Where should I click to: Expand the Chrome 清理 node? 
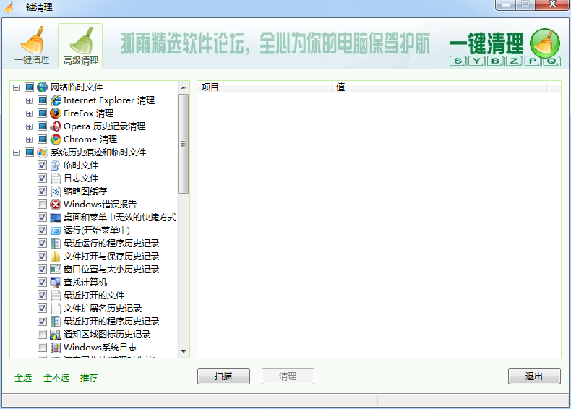click(x=29, y=140)
